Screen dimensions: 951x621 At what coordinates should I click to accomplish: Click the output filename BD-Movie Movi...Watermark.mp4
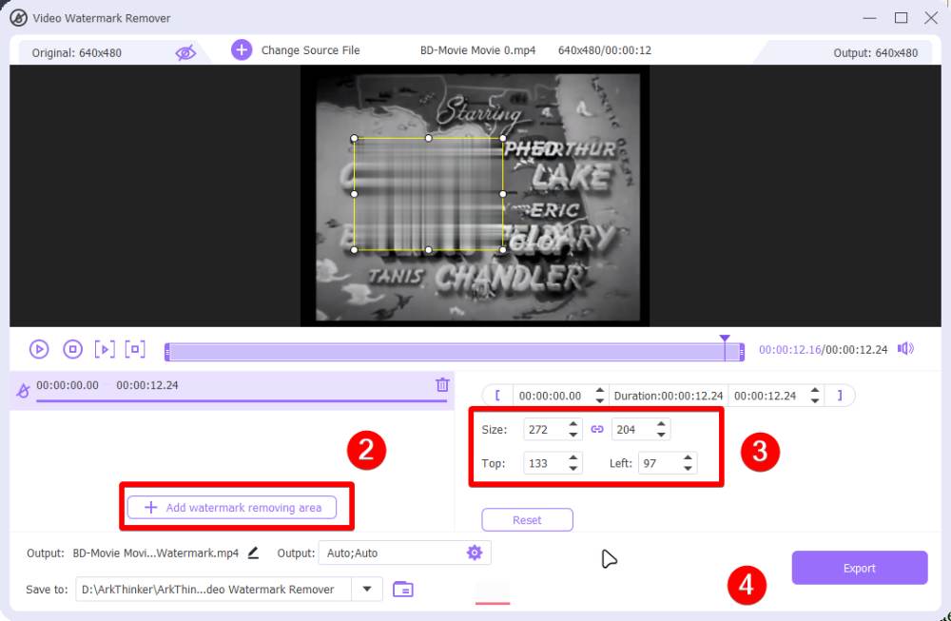click(x=155, y=553)
